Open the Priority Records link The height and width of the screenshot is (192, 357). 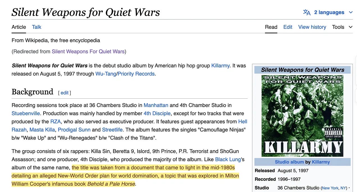click(136, 74)
